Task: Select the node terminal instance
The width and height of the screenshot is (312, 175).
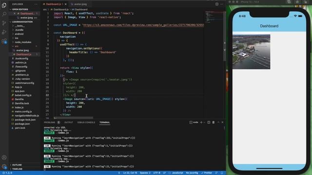Action: [194, 122]
